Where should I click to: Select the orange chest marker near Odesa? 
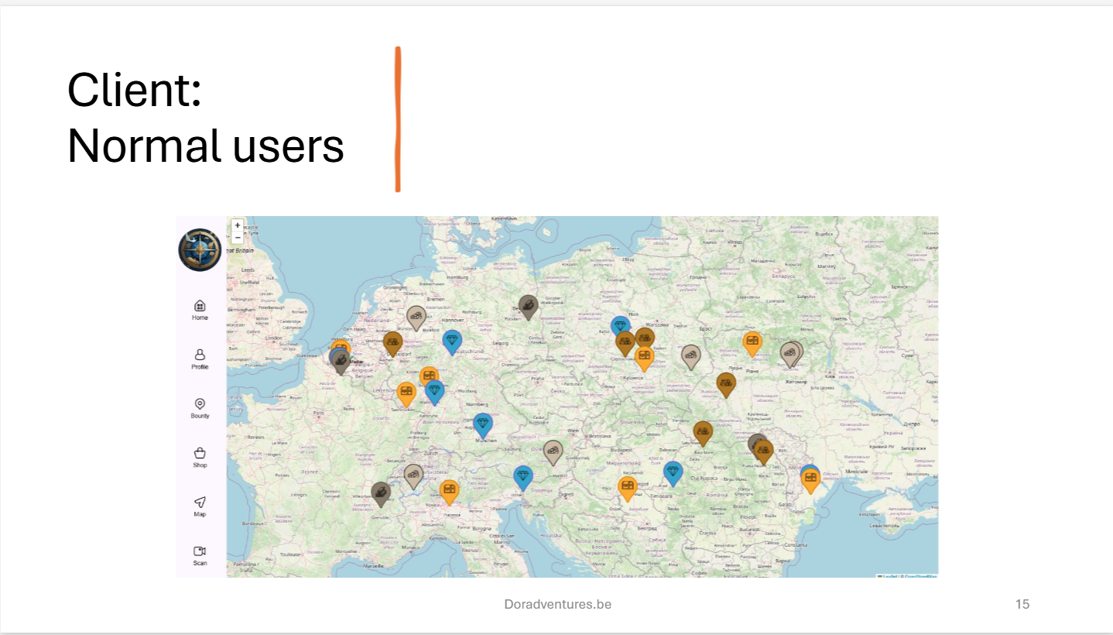pyautogui.click(x=810, y=480)
